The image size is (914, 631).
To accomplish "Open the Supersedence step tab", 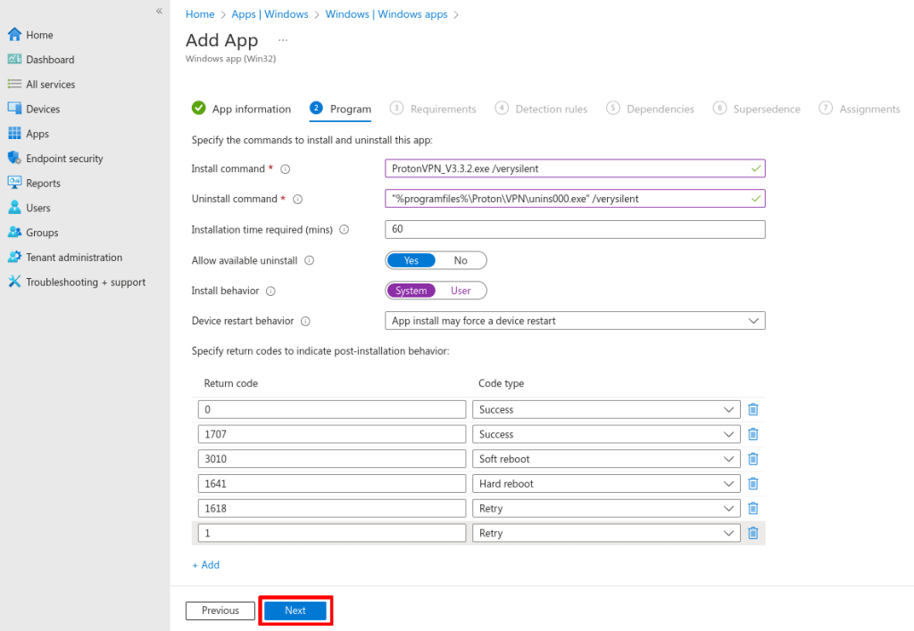I will [x=757, y=109].
